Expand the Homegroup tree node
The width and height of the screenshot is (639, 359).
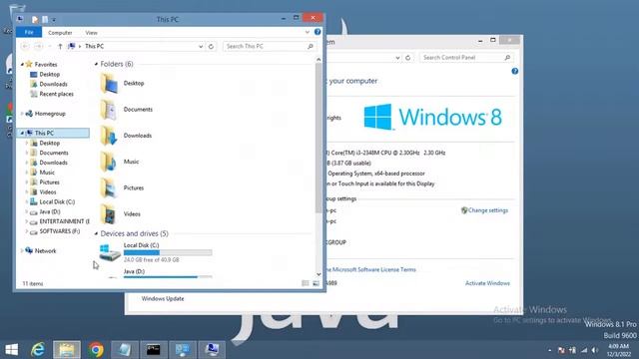(x=22, y=114)
